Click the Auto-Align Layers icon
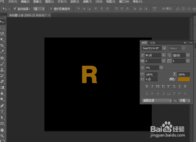 coord(155,9)
